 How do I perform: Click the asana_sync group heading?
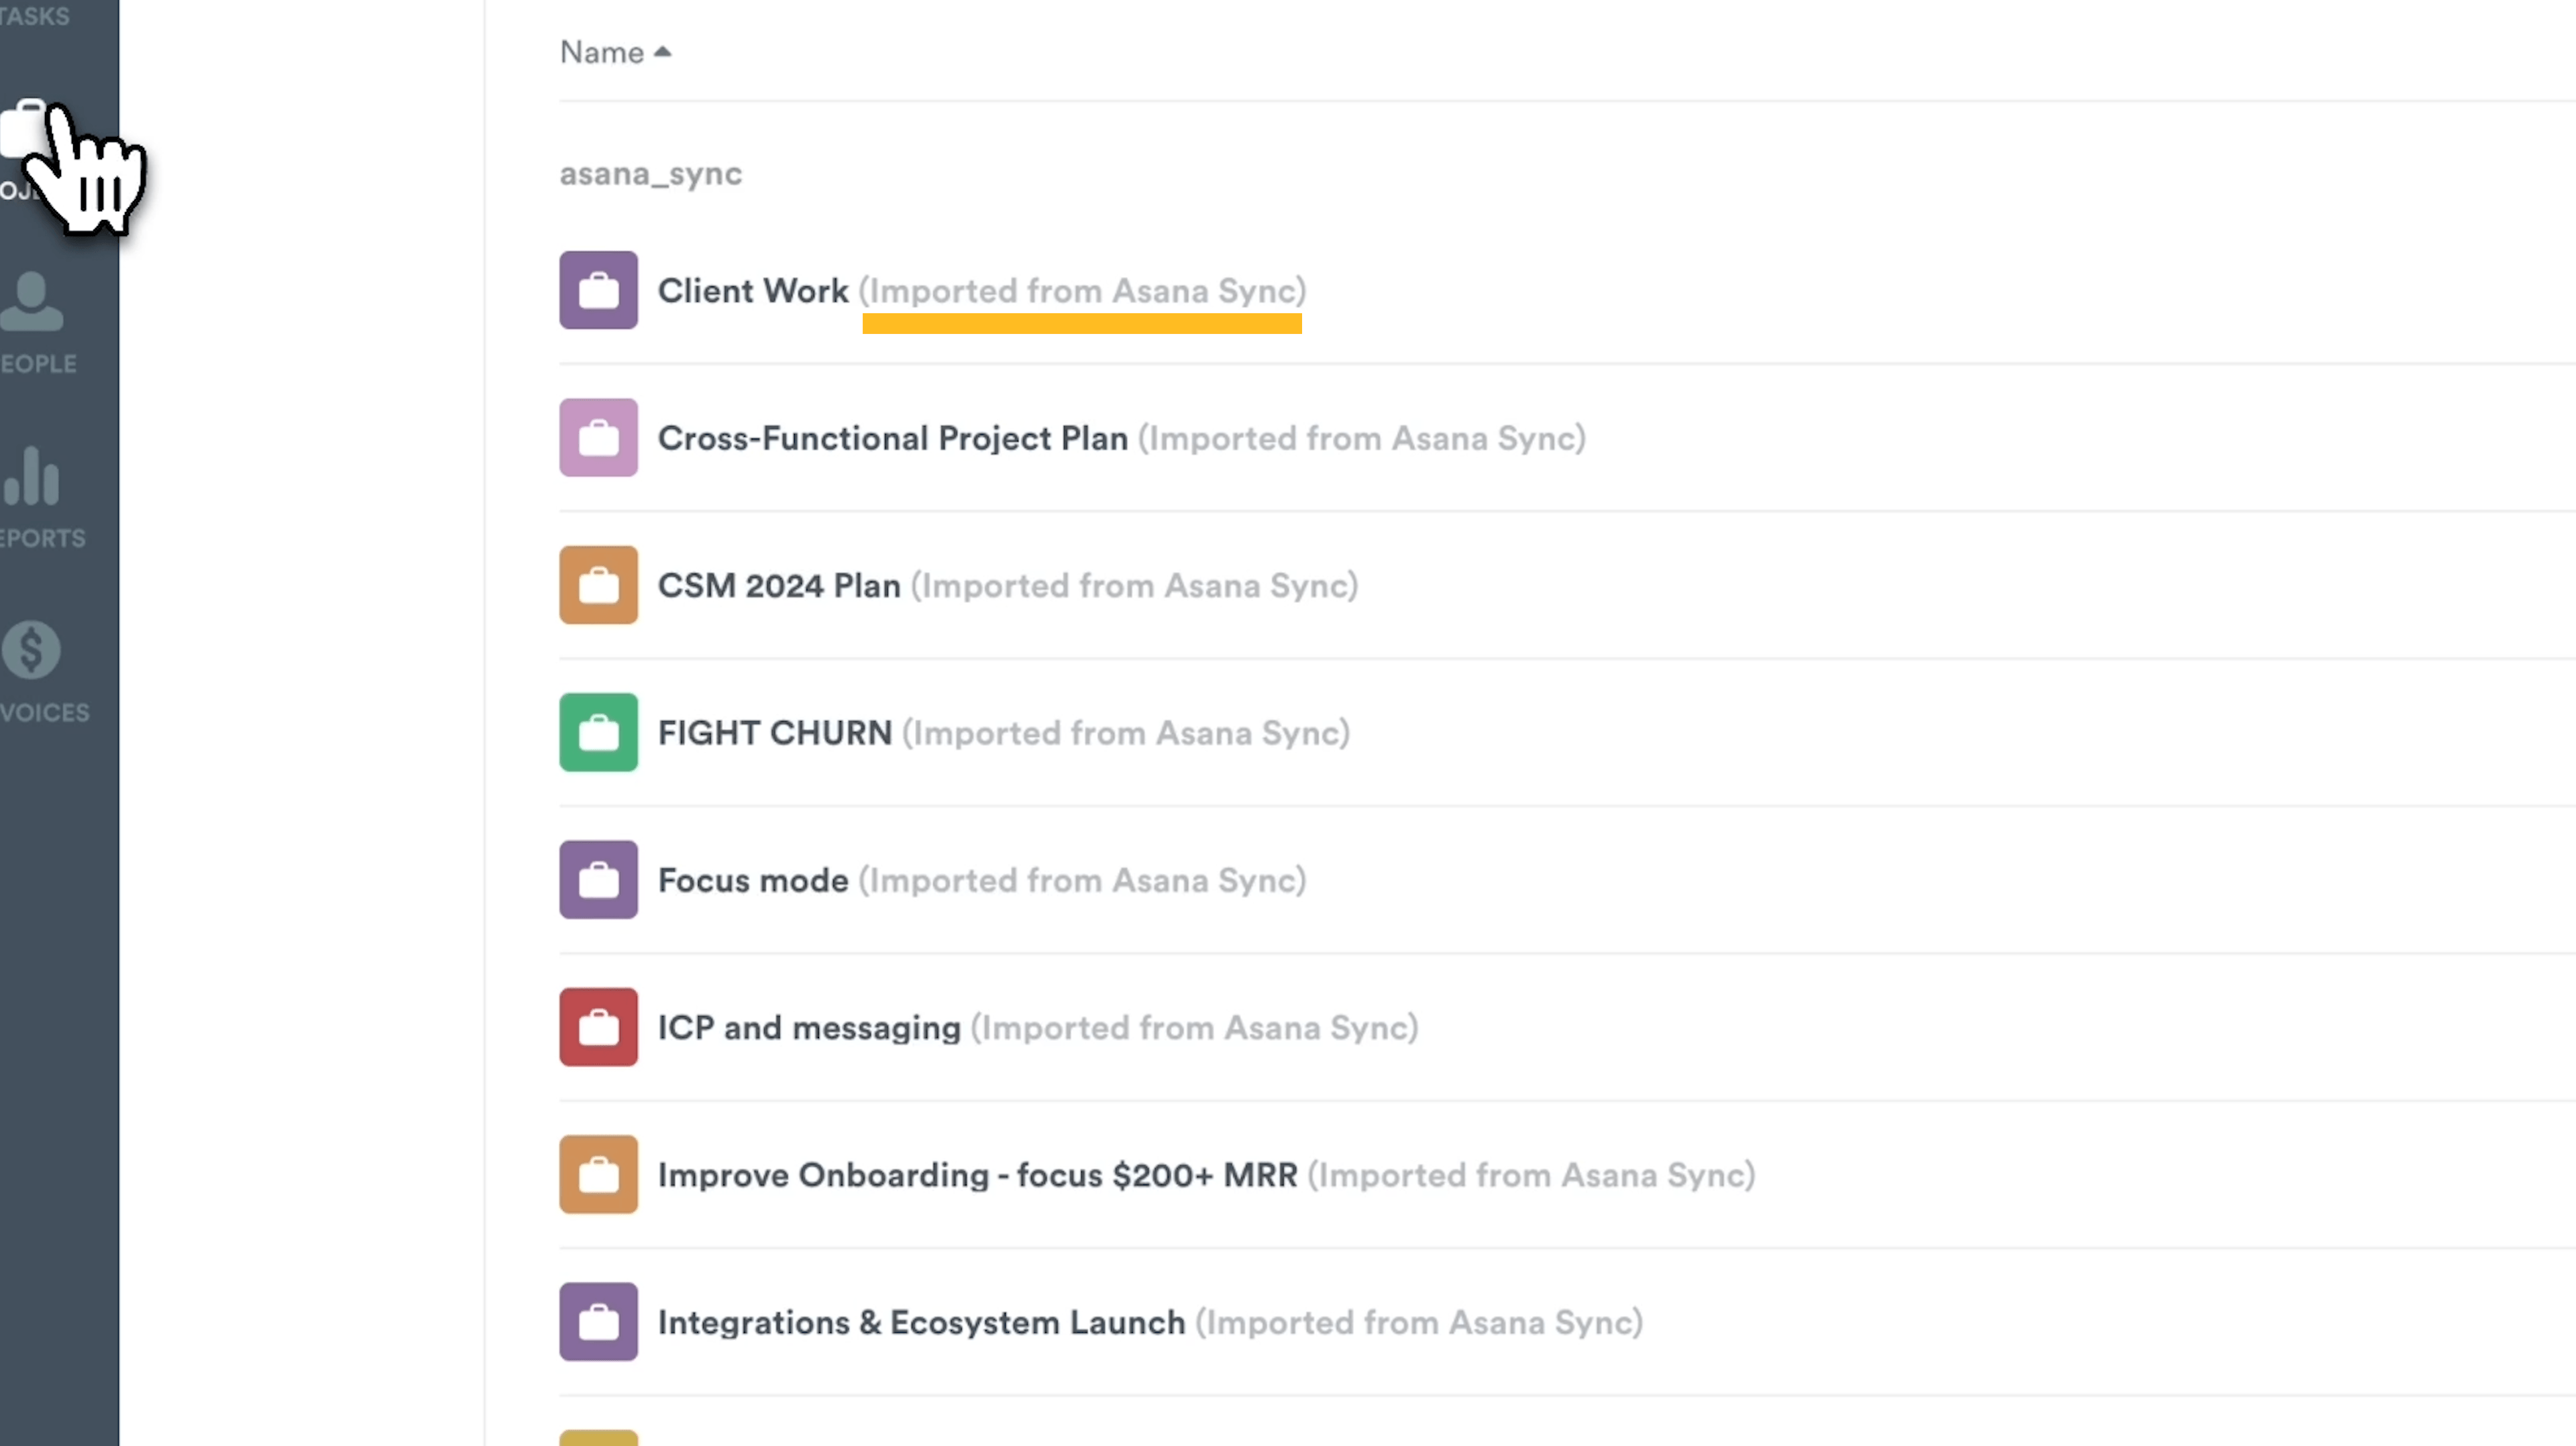pyautogui.click(x=650, y=174)
